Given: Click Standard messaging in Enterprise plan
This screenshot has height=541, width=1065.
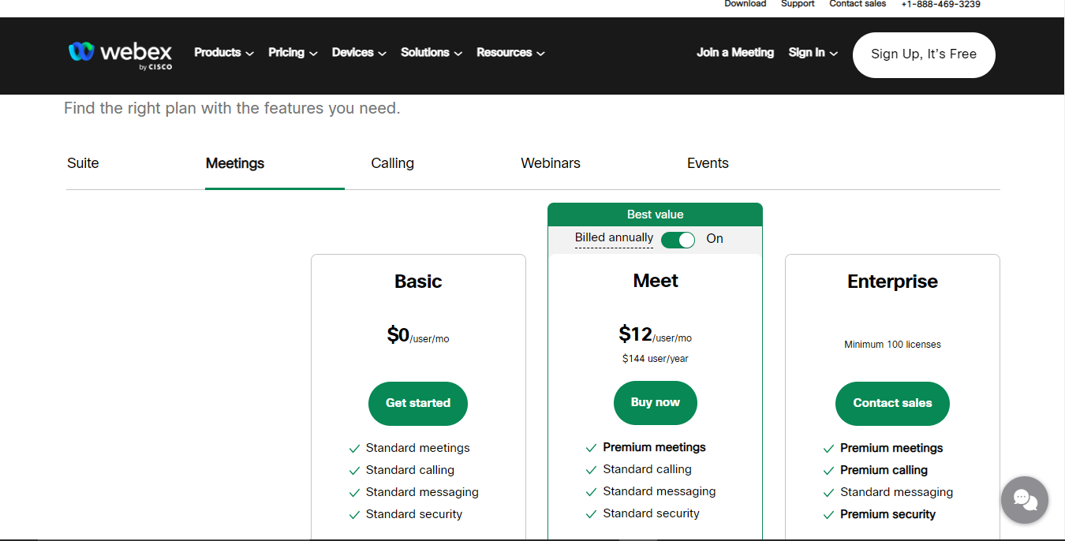Looking at the screenshot, I should [896, 492].
